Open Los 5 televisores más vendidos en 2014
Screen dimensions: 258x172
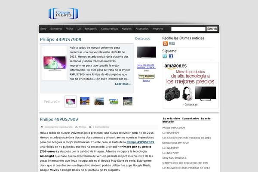(187, 138)
